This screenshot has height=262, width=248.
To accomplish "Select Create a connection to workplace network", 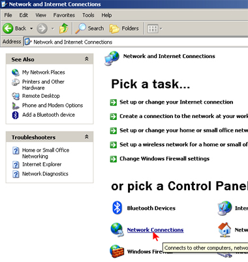I will pyautogui.click(x=184, y=116).
